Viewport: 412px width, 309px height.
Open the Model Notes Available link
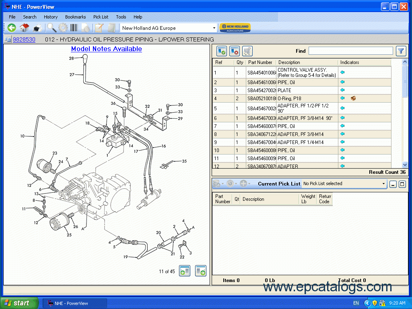click(x=106, y=49)
